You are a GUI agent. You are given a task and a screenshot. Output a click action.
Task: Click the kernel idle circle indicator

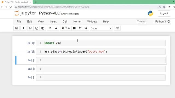[169, 22]
